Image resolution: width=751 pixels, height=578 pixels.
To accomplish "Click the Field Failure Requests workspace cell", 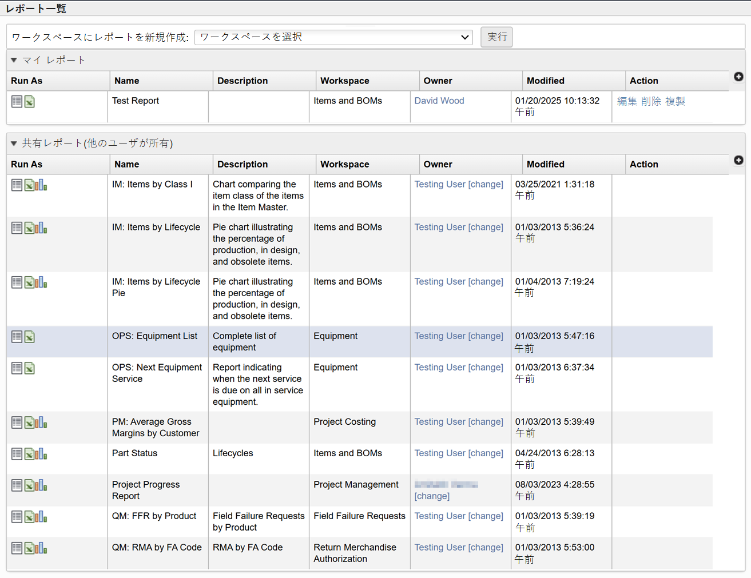I will [x=359, y=516].
